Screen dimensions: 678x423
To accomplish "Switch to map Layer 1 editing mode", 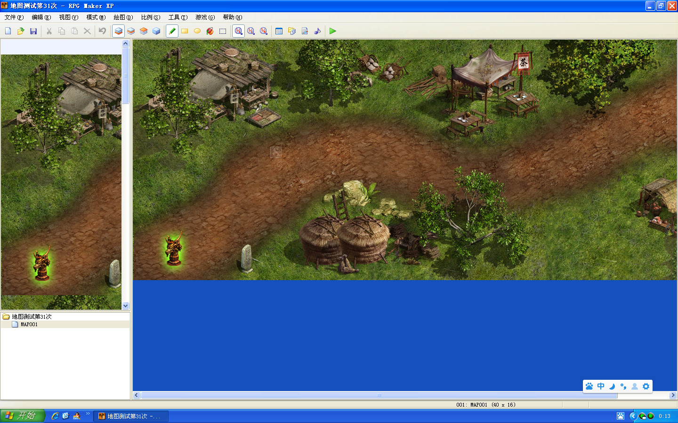I will (119, 31).
